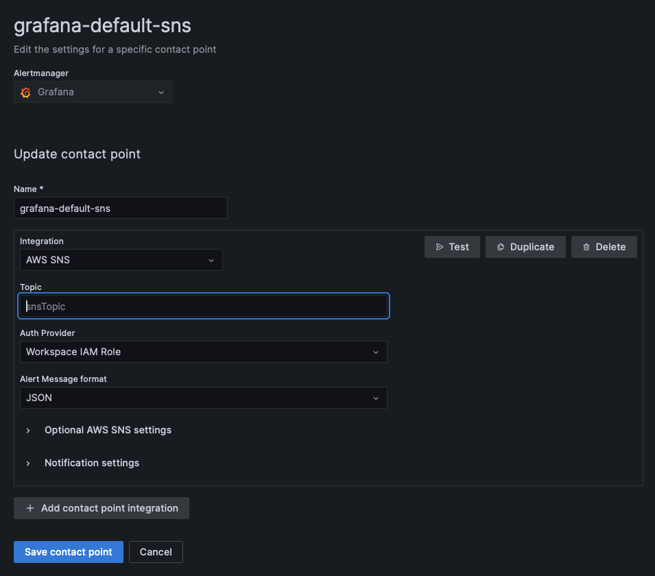Click chevron arrow beside Notification settings
The width and height of the screenshot is (655, 576).
click(28, 464)
